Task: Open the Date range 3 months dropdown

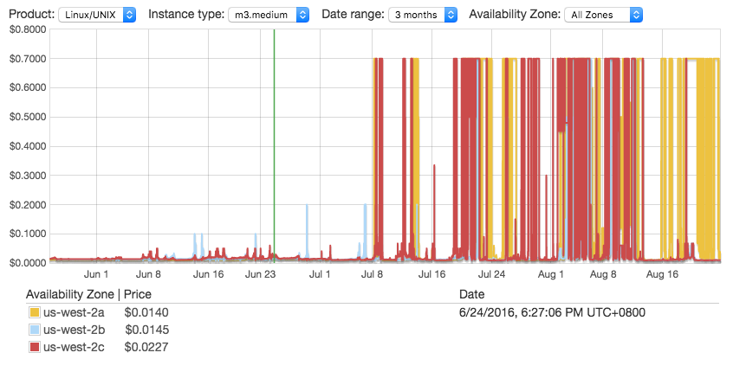Action: pyautogui.click(x=423, y=15)
